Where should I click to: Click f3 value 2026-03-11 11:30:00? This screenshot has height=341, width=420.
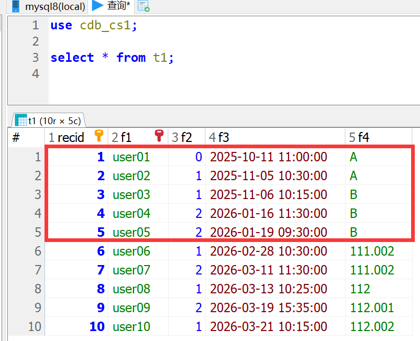click(x=269, y=270)
